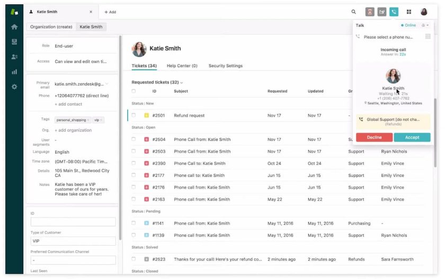Screen dimensions: 445x279
Task: Click Katie Smith profile photo
Action: 139,49
